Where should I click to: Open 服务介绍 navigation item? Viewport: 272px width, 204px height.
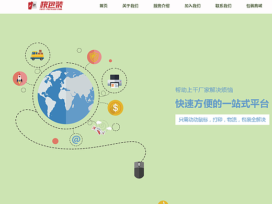tap(162, 6)
